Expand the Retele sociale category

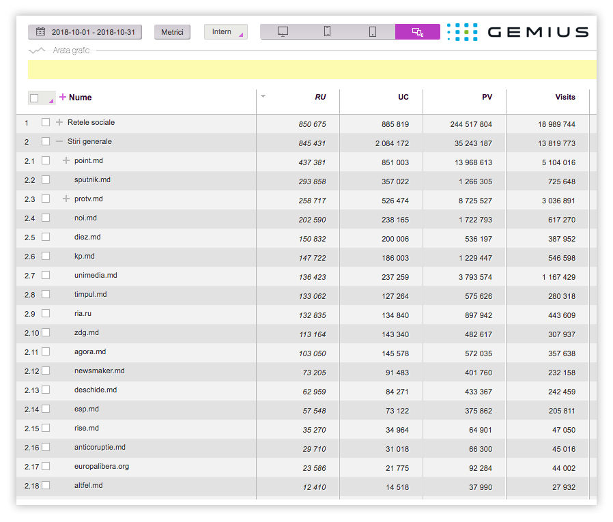59,122
